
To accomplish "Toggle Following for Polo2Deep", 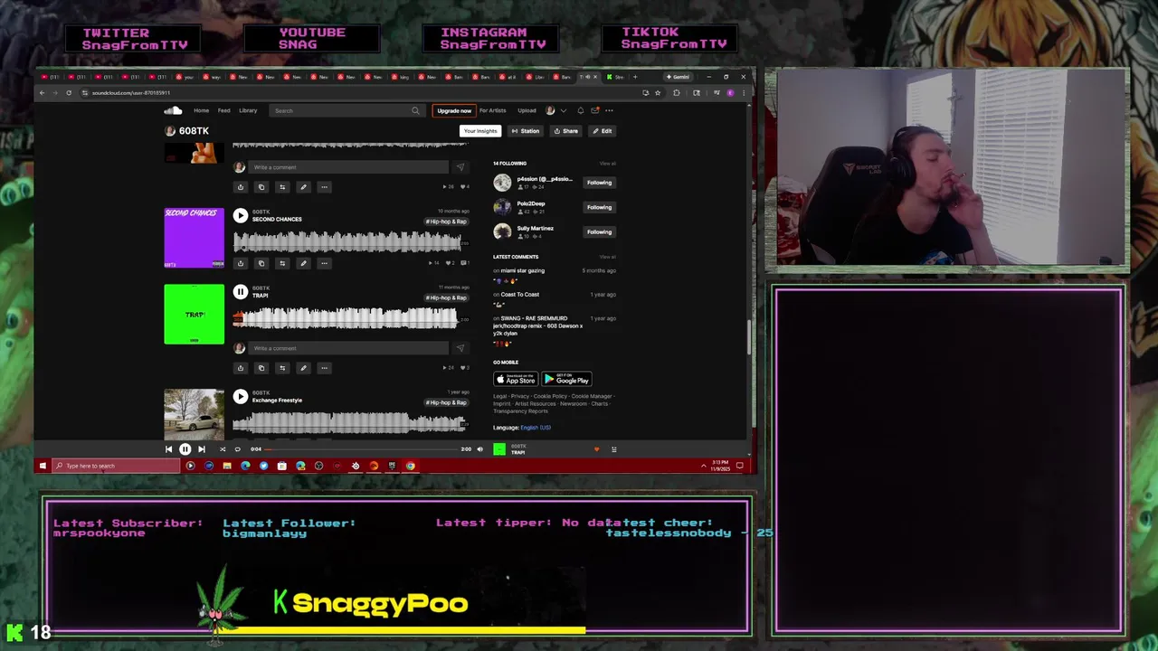I will (x=599, y=207).
